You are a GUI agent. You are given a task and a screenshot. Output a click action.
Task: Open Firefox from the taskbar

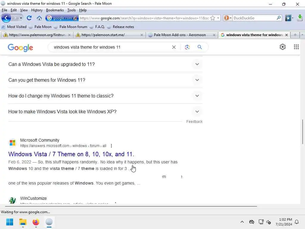[x=36, y=222]
